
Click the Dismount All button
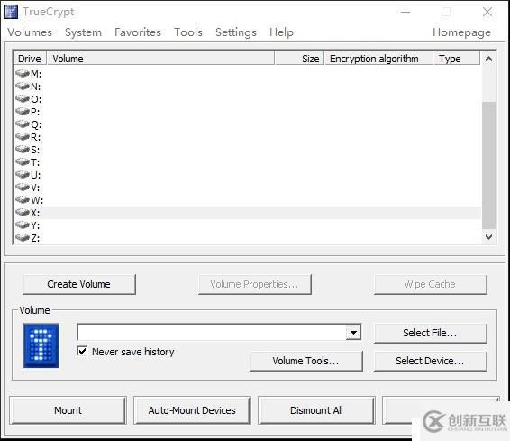[316, 410]
